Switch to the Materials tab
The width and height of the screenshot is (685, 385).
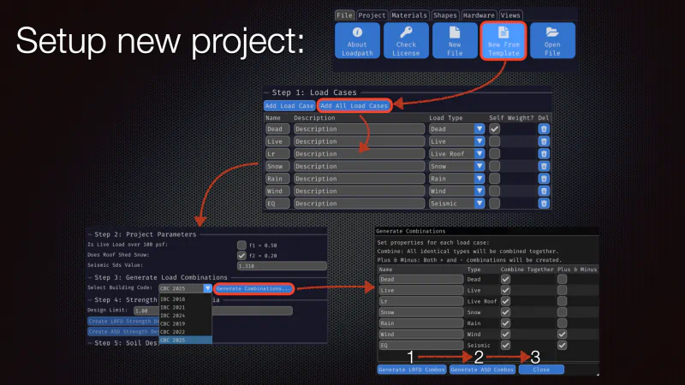click(409, 15)
